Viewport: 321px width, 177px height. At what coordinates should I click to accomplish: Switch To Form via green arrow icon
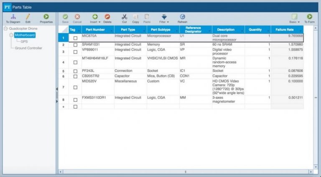coord(310,17)
